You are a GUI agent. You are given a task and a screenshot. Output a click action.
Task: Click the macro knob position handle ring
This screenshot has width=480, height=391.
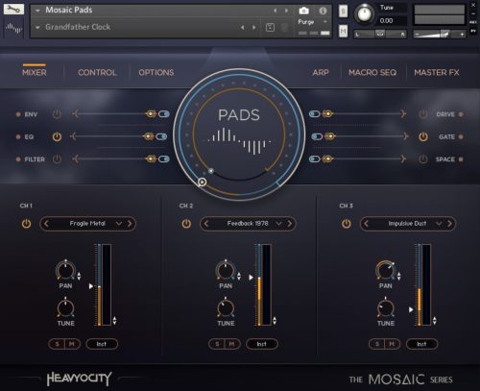point(203,183)
